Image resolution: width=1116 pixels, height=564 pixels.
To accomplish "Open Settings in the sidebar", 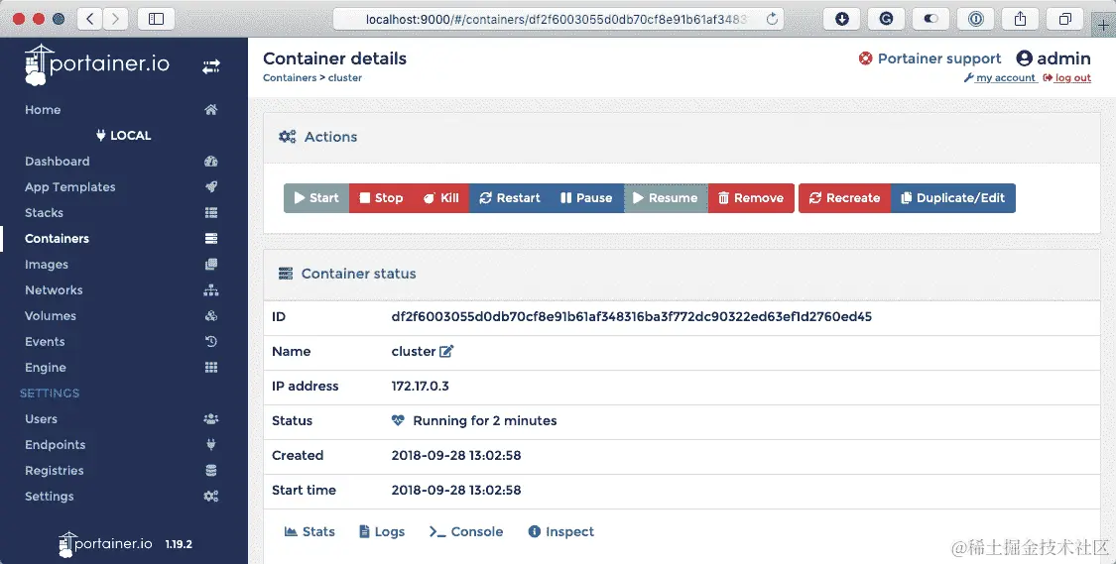I will pos(50,497).
